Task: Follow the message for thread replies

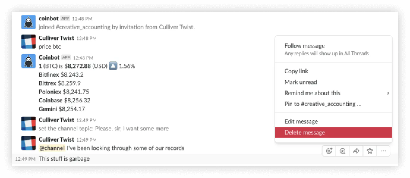Action: [304, 46]
